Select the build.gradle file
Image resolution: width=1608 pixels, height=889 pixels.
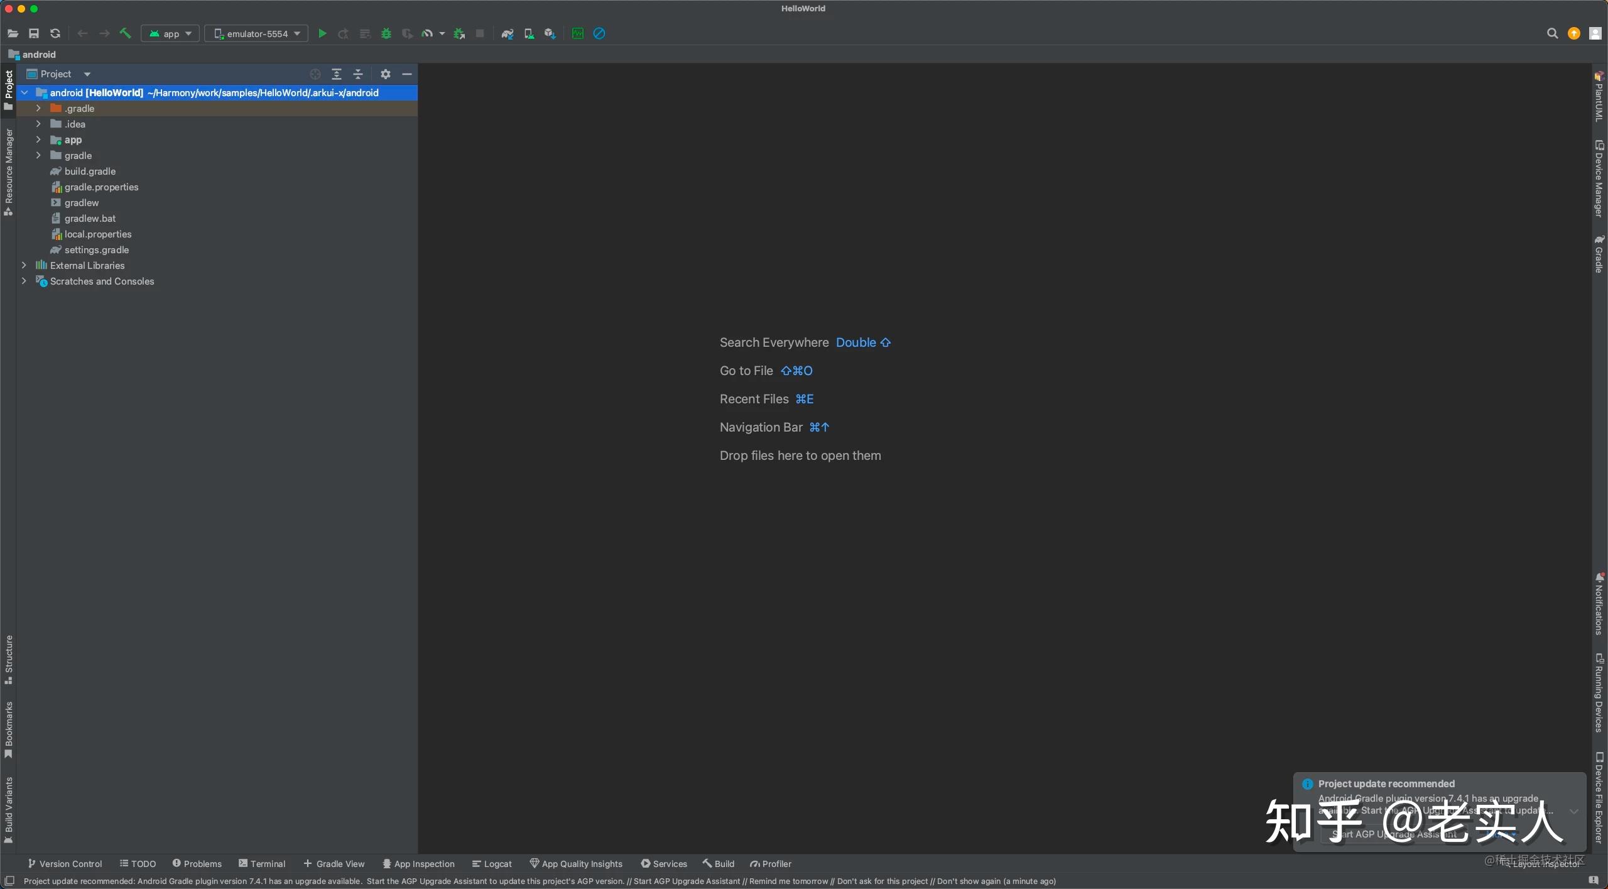tap(90, 171)
